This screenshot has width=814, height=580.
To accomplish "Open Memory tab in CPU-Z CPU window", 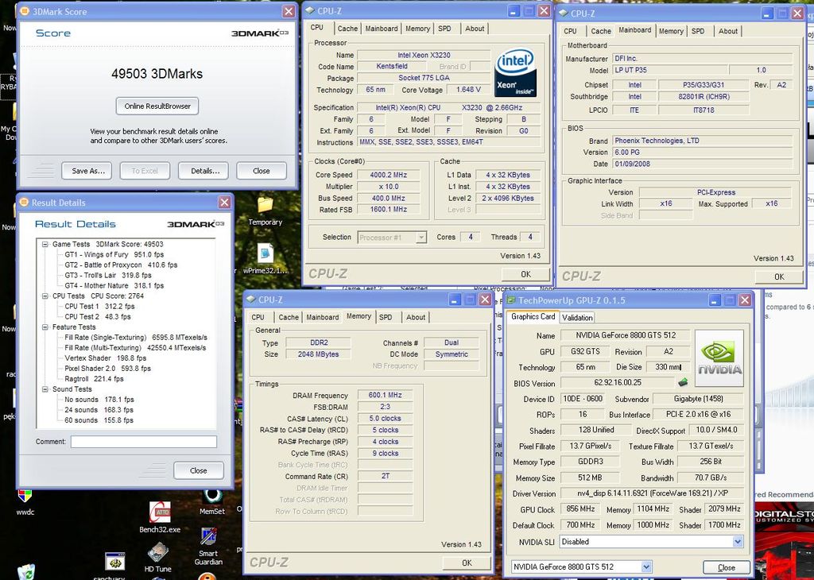I will (x=417, y=29).
